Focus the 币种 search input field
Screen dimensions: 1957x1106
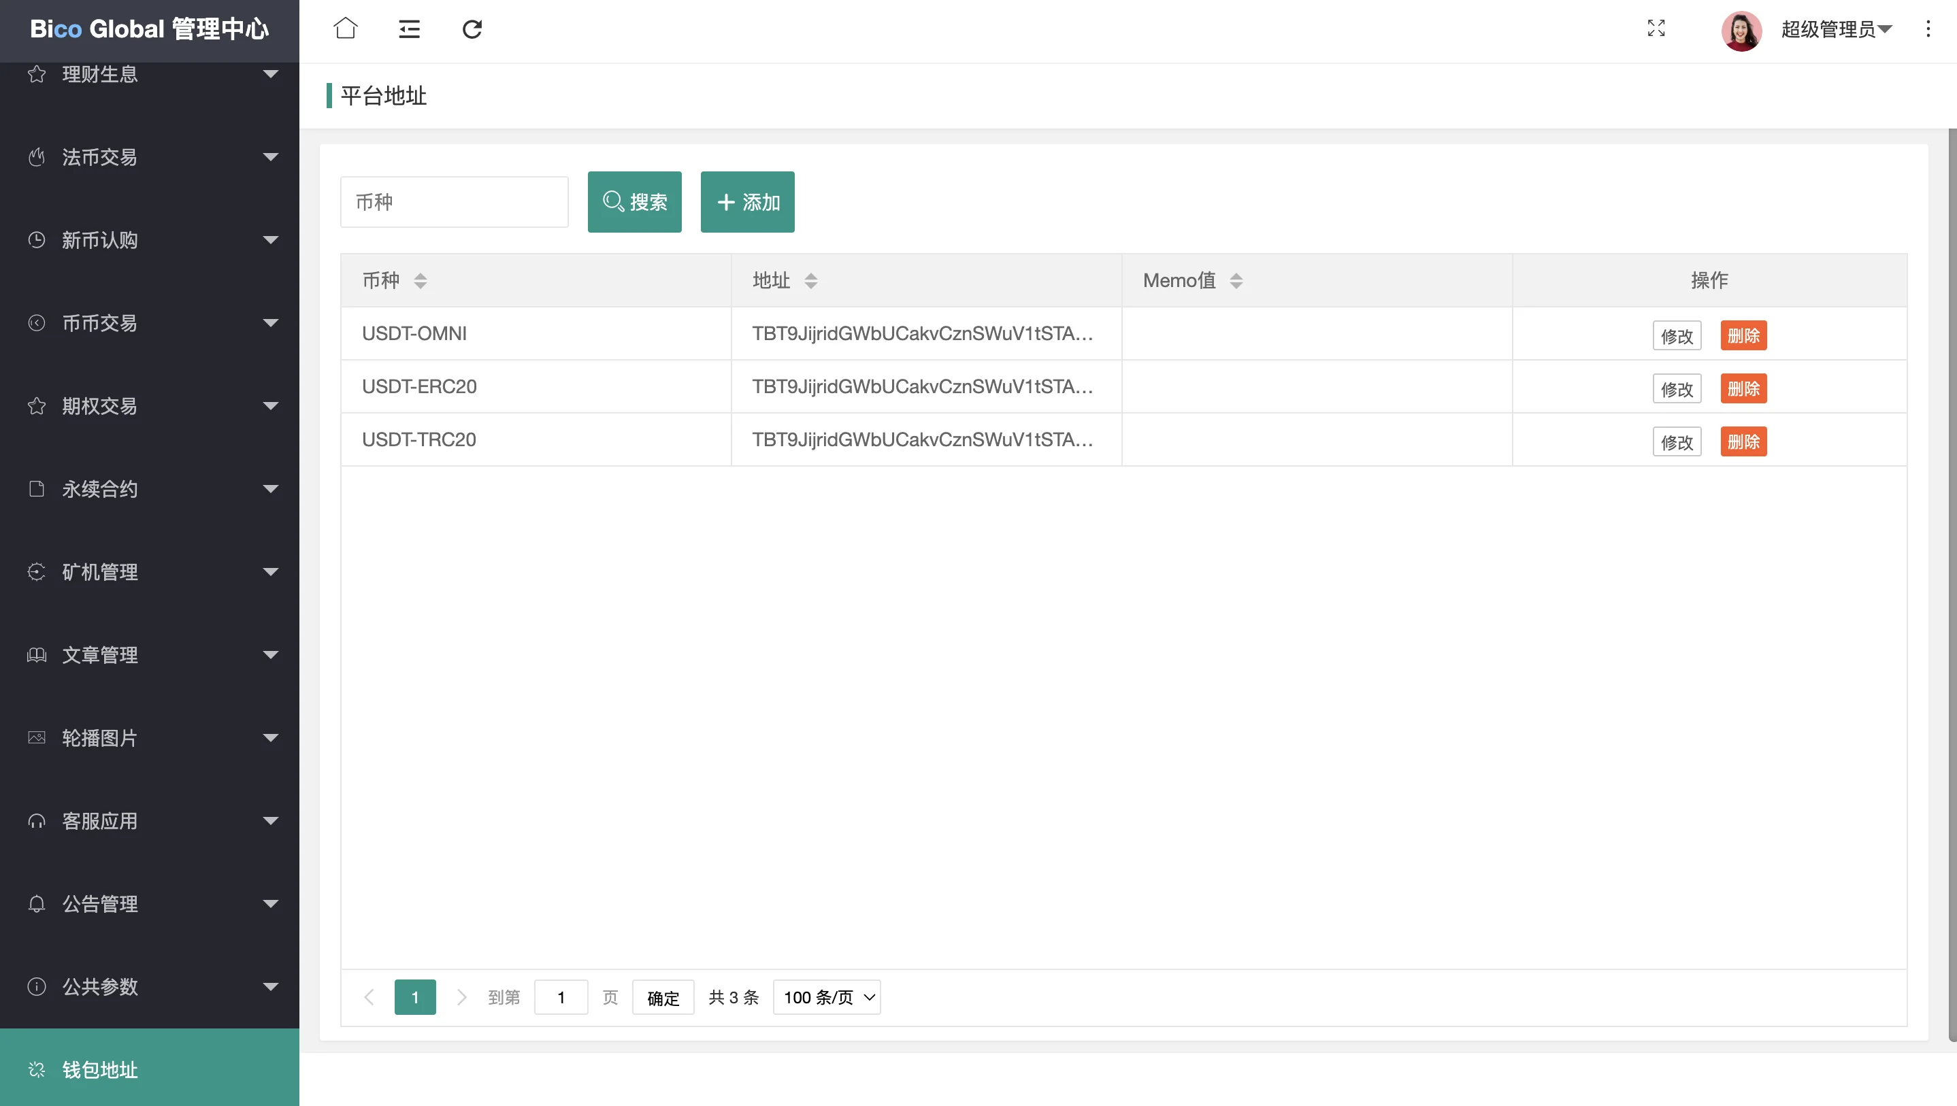455,202
